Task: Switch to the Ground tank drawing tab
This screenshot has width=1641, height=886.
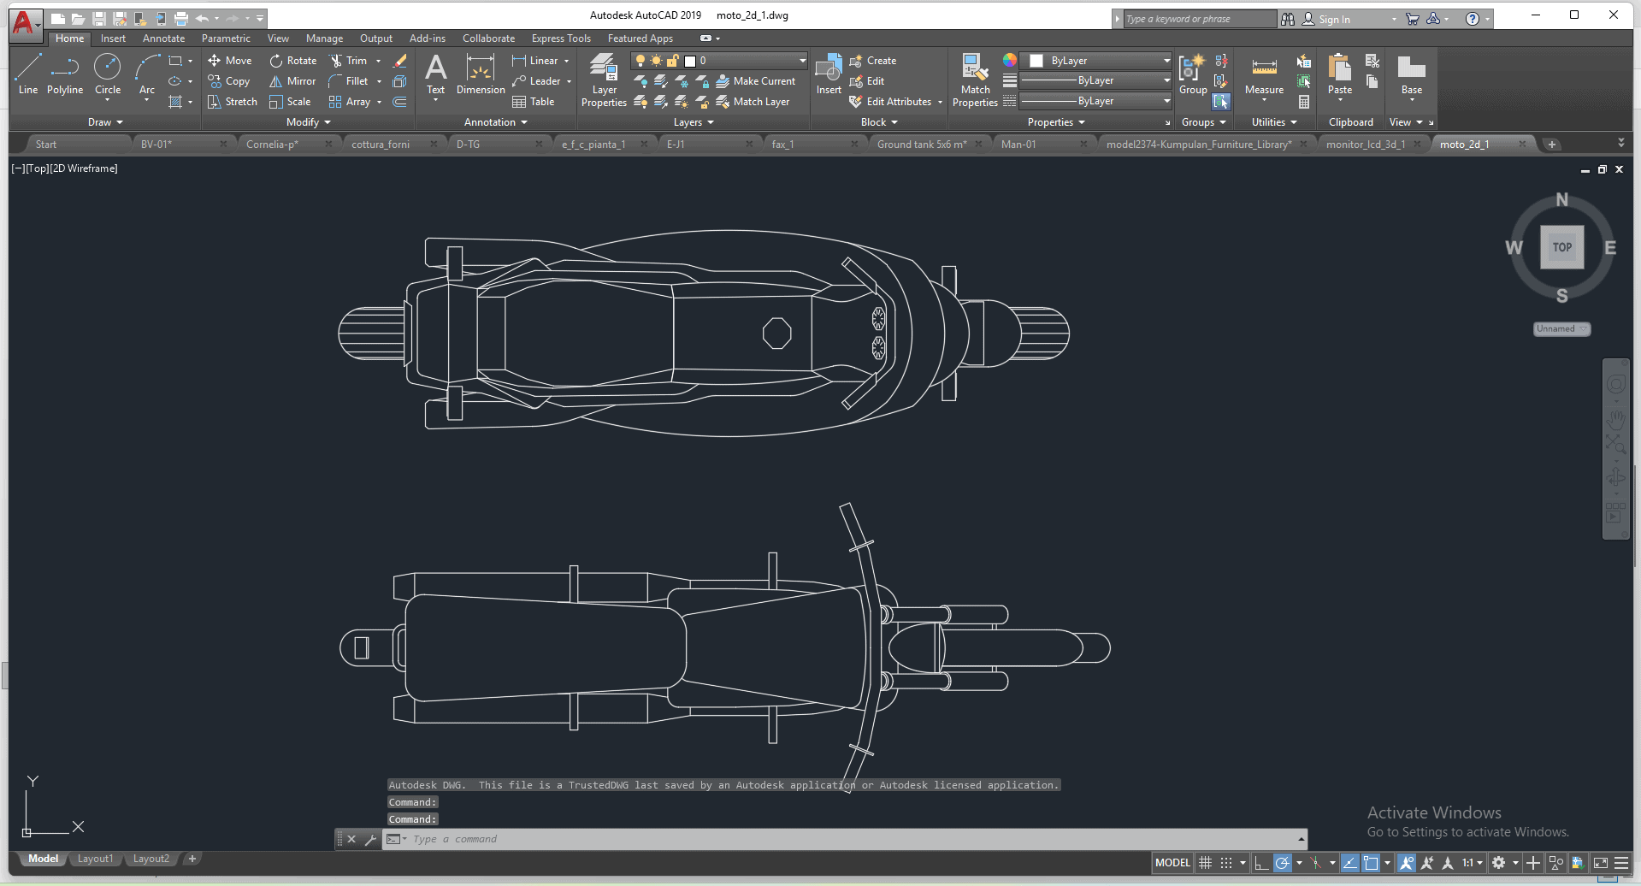Action: coord(921,145)
